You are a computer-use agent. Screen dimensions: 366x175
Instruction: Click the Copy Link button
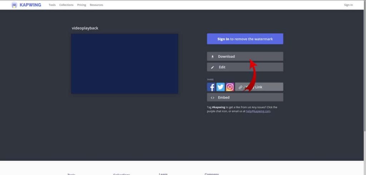pos(259,87)
